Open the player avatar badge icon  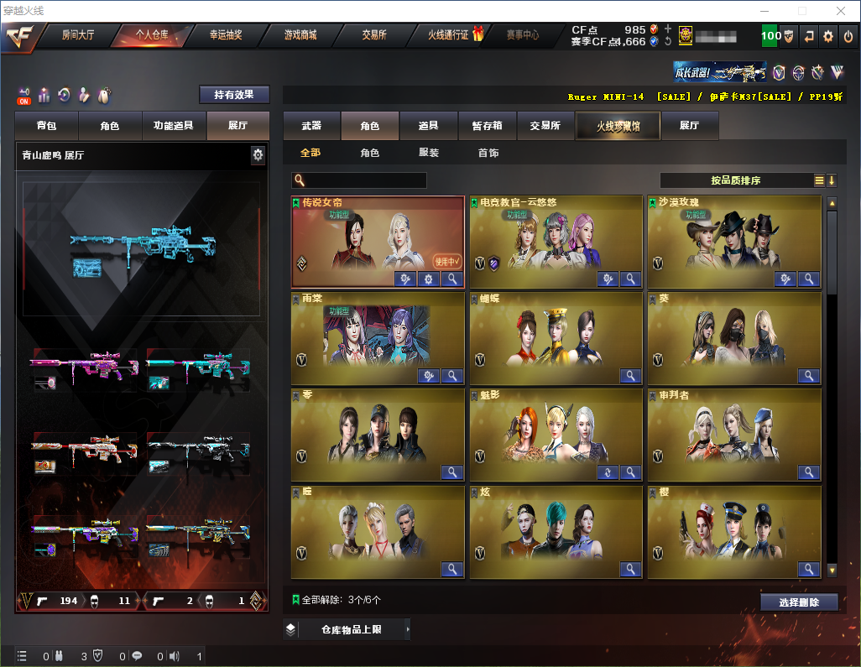click(x=686, y=36)
